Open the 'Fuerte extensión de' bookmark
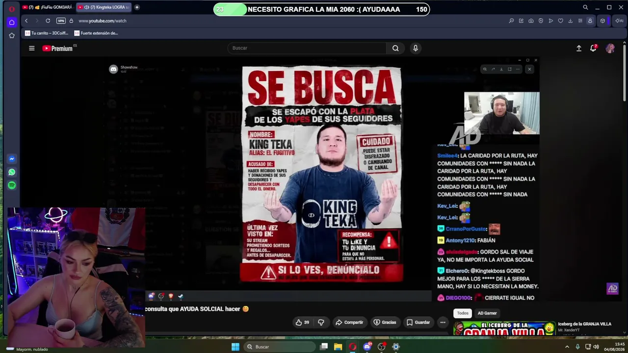 coord(96,33)
